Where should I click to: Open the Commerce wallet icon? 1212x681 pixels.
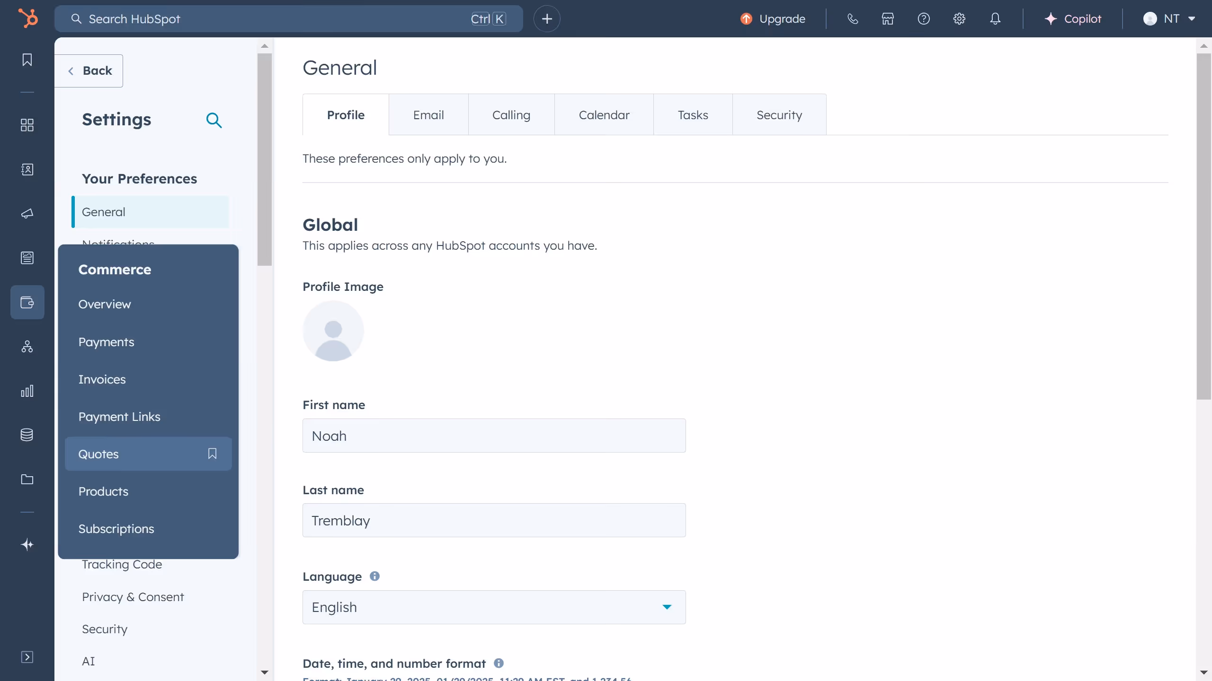27,302
